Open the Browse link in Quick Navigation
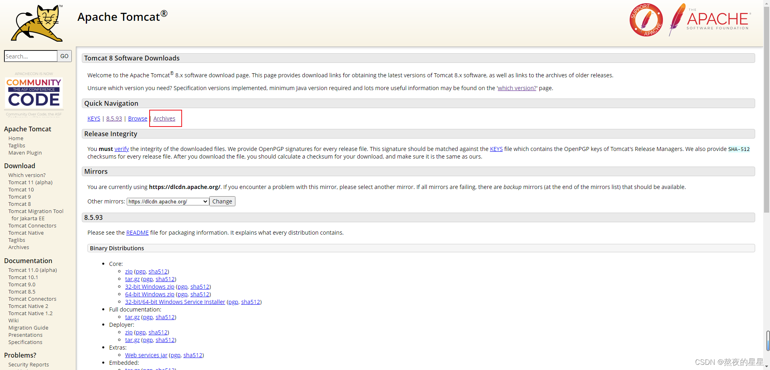The height and width of the screenshot is (370, 770). (138, 119)
